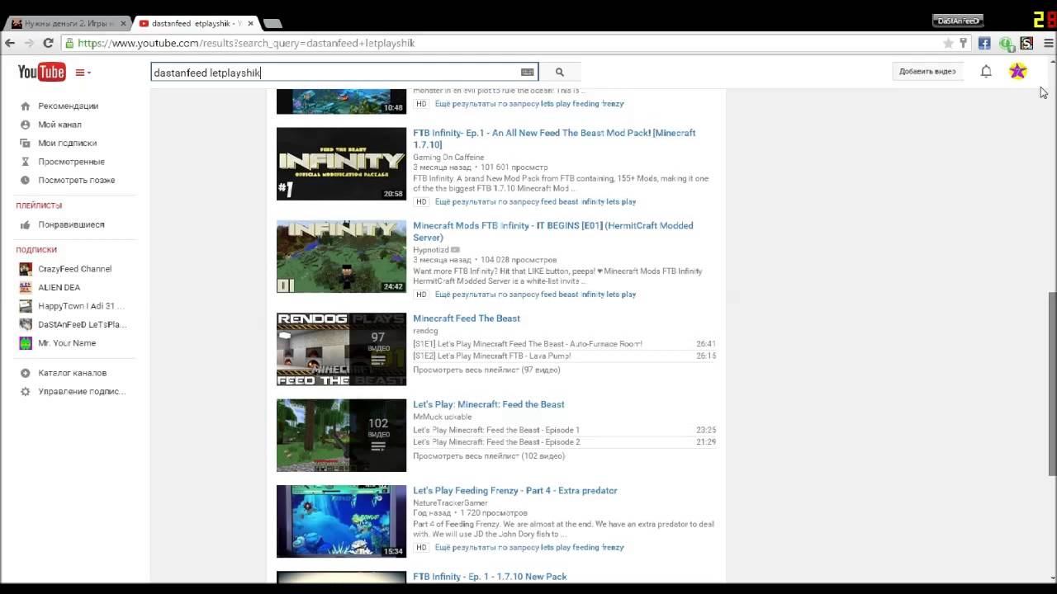The width and height of the screenshot is (1057, 594).
Task: Open Рекомендации in the sidebar
Action: 68,106
